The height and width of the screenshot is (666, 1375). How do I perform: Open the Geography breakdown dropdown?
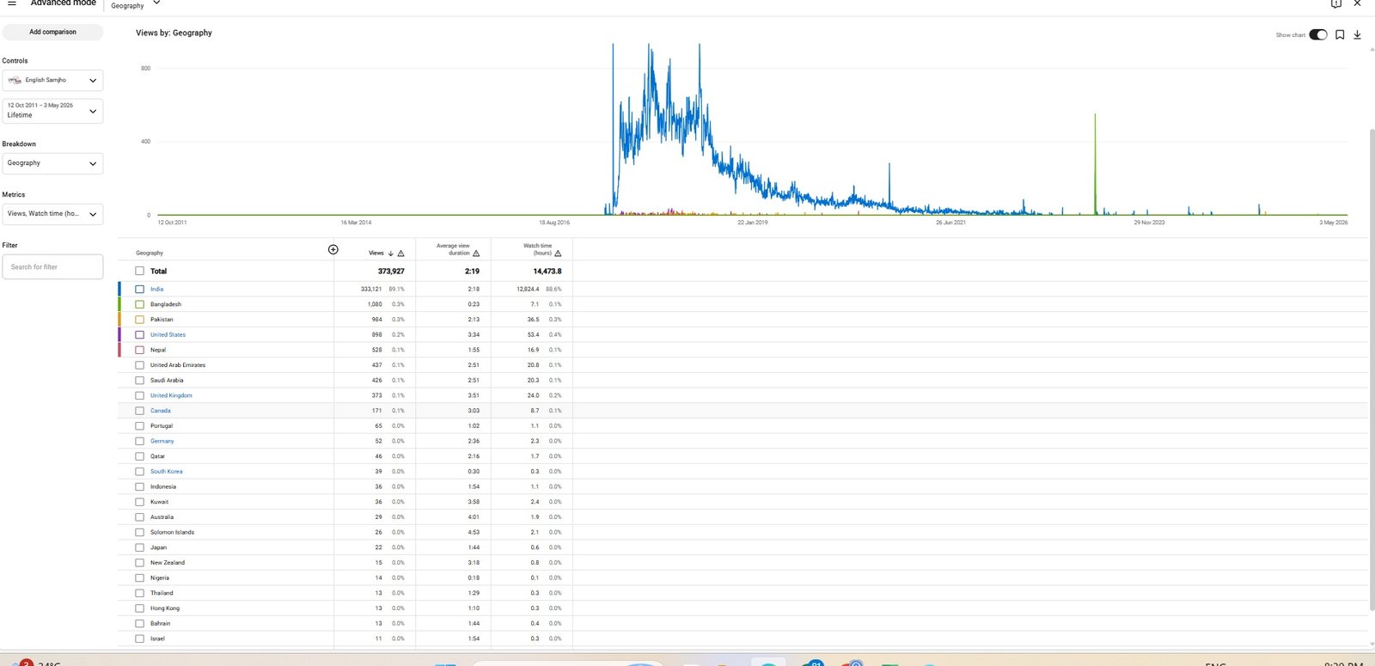[52, 163]
